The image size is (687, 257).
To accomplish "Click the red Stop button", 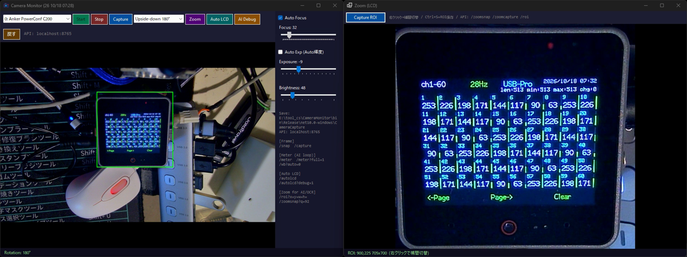I will (99, 19).
